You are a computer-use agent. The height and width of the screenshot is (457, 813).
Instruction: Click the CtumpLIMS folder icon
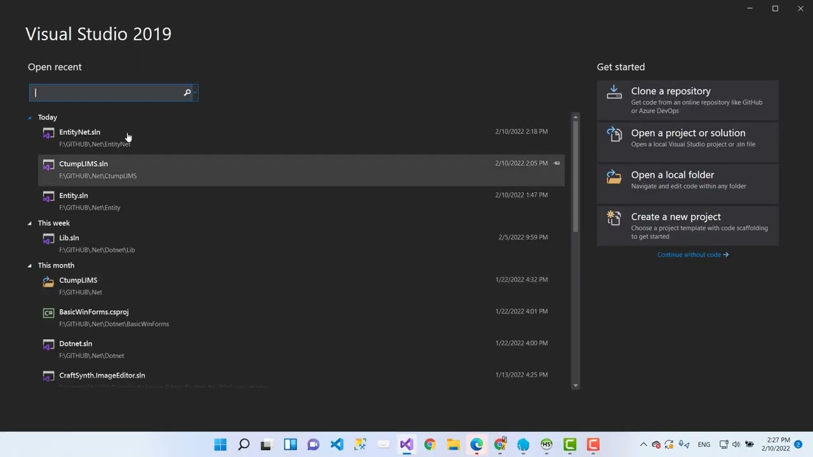48,282
